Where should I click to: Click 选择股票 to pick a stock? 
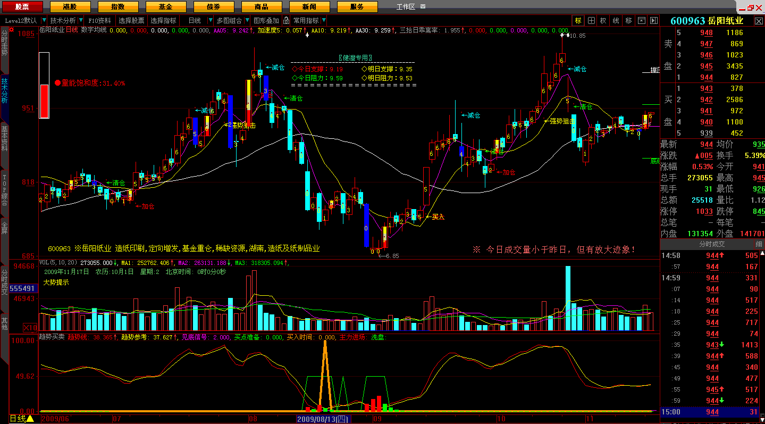(x=131, y=21)
